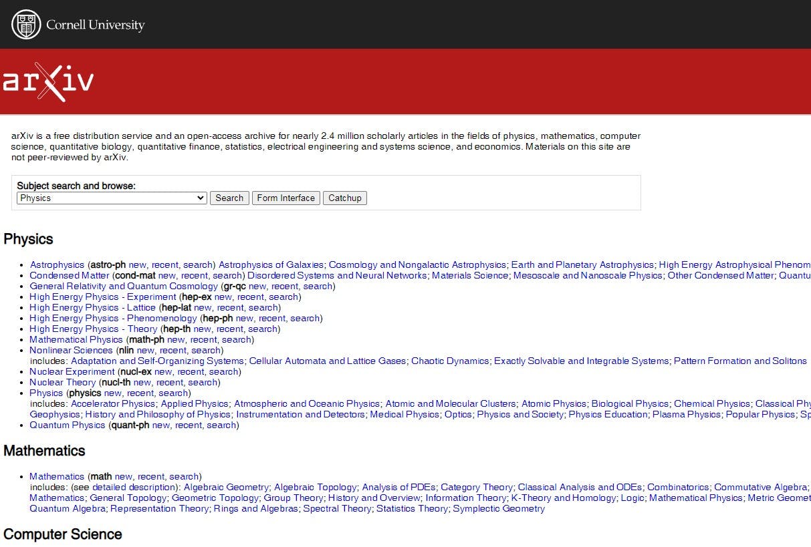Open the Form Interface button
Viewport: 811px width, 547px height.
coord(285,198)
